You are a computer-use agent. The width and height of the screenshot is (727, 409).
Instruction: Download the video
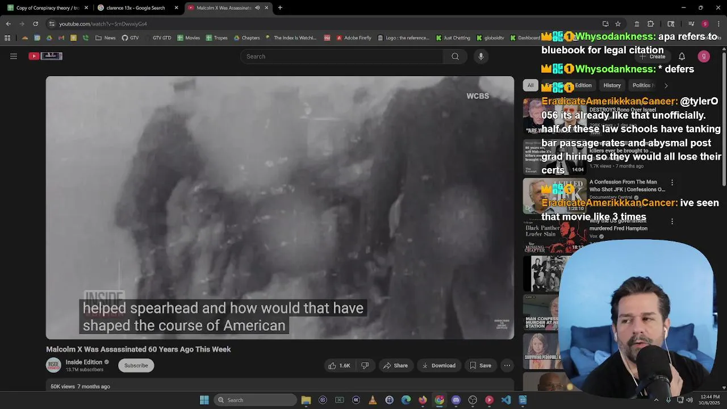(438, 365)
